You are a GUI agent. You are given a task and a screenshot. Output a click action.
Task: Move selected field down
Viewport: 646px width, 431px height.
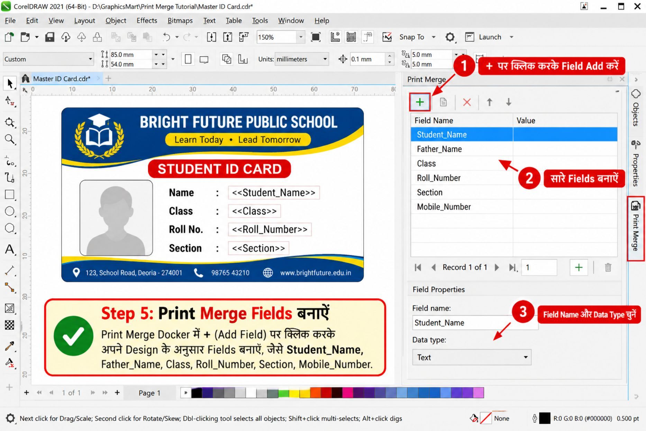point(508,102)
